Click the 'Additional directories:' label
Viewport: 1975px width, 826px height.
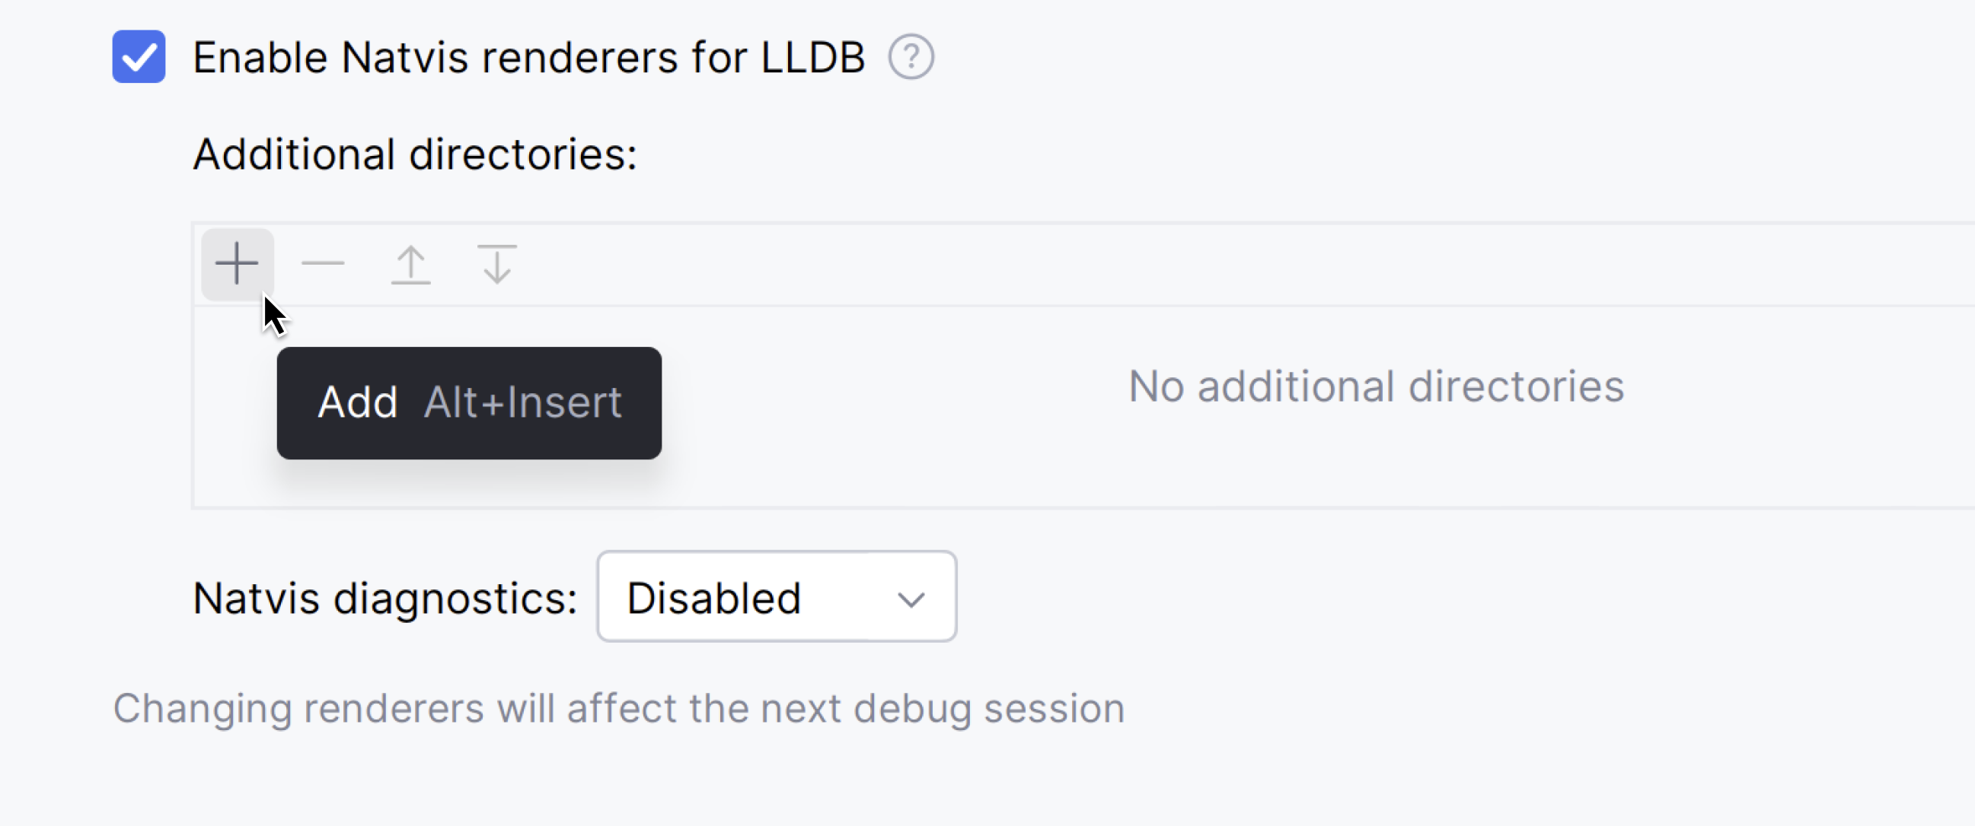(x=415, y=154)
